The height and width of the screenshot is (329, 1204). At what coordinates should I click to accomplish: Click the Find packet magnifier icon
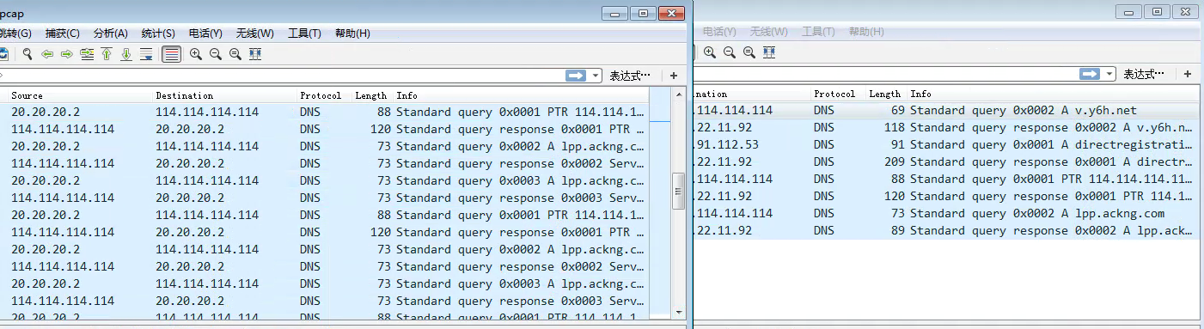pos(28,54)
